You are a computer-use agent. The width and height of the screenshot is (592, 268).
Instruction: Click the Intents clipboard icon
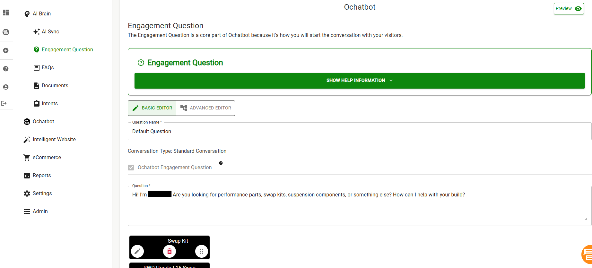click(x=37, y=104)
